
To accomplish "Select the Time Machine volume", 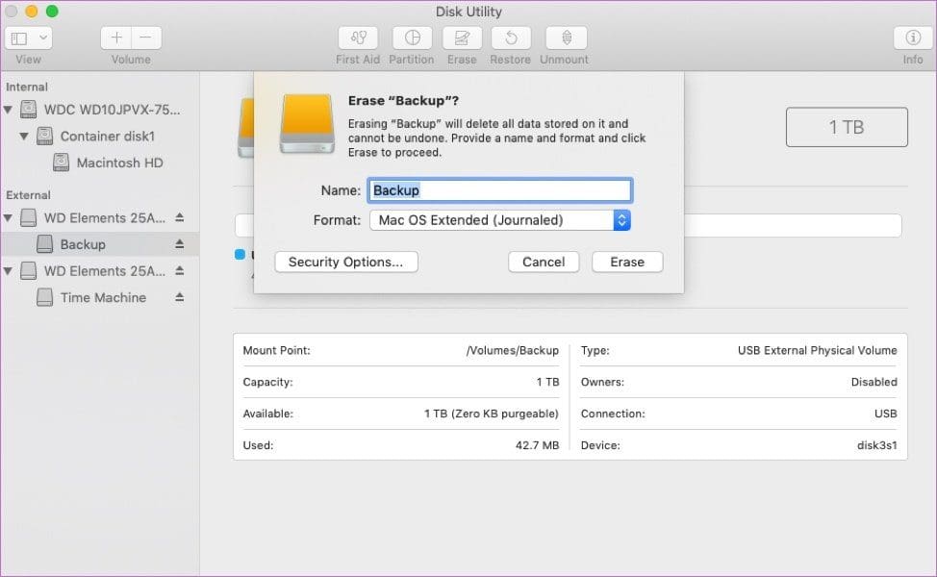I will [103, 297].
